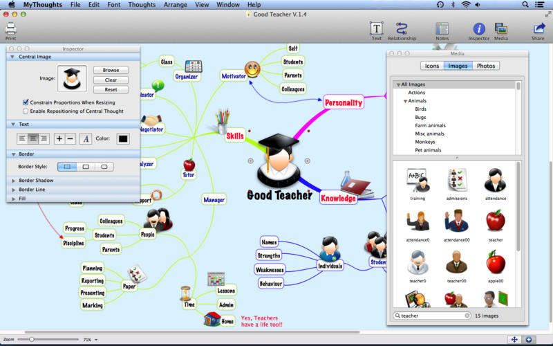Click the Share toolbar icon

pyautogui.click(x=538, y=28)
